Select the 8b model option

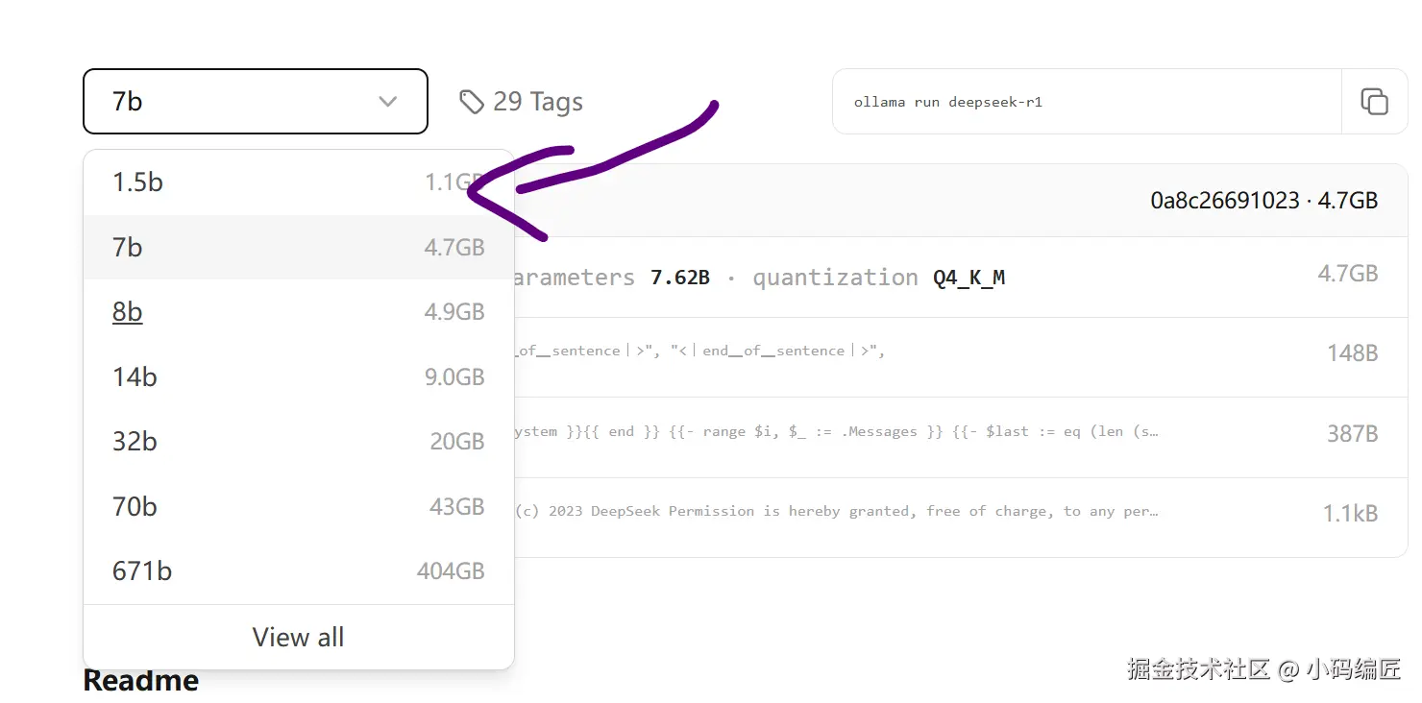pos(298,312)
